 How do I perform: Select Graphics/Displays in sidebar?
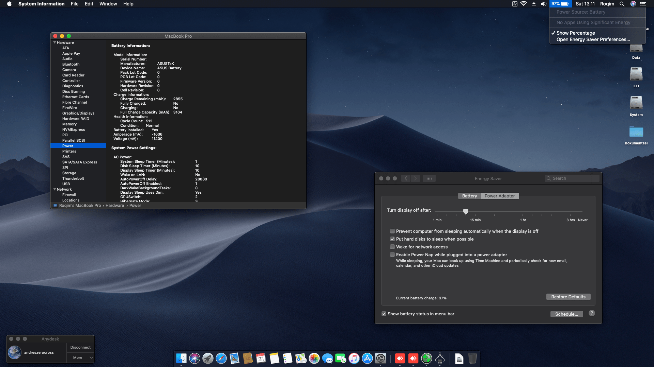click(78, 113)
